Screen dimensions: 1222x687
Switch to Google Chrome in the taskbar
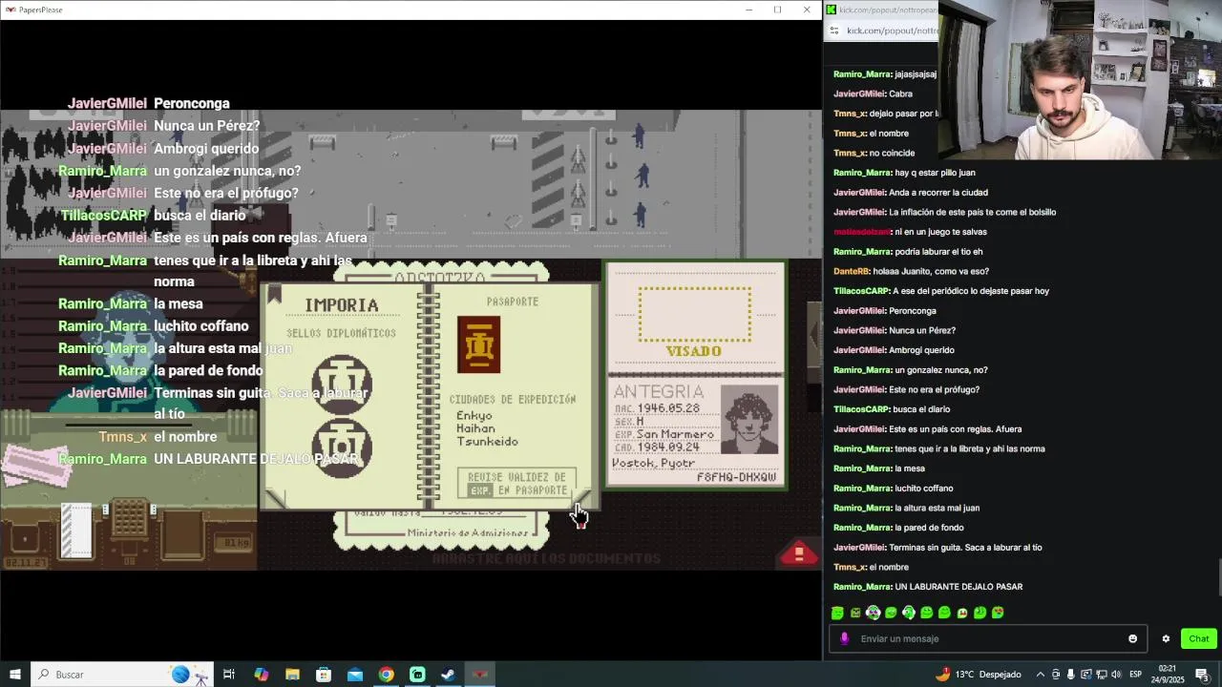click(x=386, y=675)
